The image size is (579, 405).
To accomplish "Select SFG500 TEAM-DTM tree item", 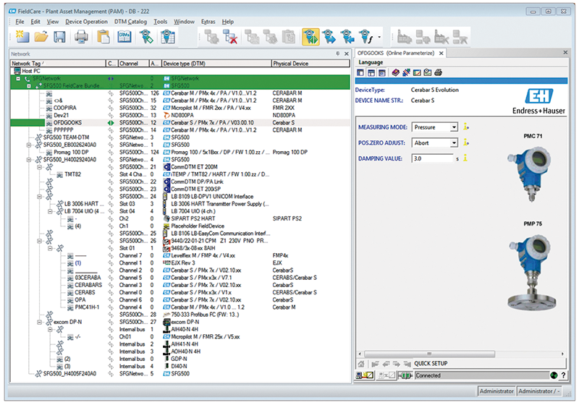I will pyautogui.click(x=66, y=137).
